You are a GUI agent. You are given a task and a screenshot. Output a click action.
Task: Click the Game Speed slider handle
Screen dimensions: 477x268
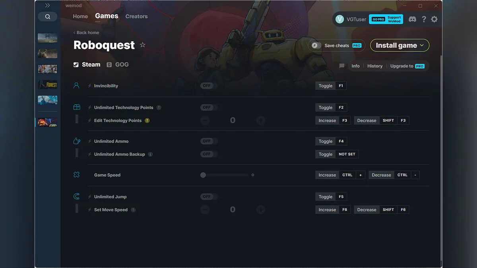pos(203,175)
